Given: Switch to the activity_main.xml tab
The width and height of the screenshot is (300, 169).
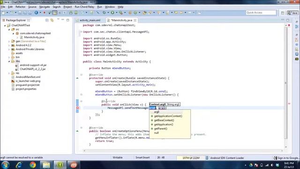Looking at the screenshot, I should [x=90, y=20].
